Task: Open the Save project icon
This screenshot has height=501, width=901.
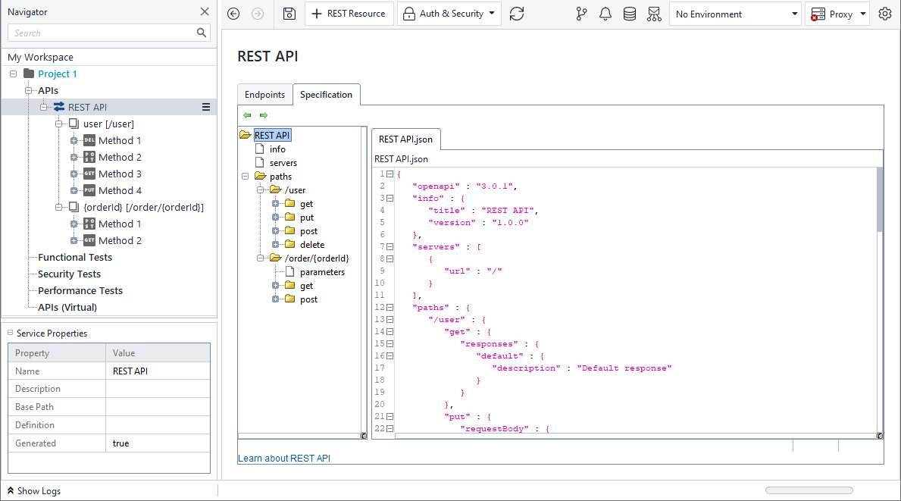Action: pyautogui.click(x=289, y=14)
